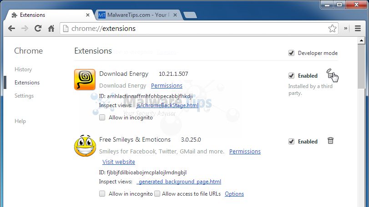Open js/chromeBackStage.html inspect view
This screenshot has width=369, height=207.
point(167,105)
